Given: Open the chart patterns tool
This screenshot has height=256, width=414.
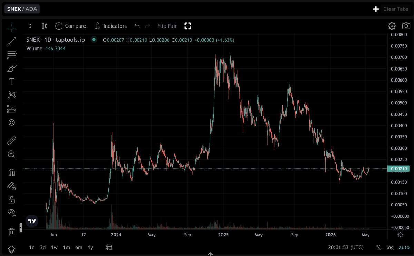Looking at the screenshot, I should [x=12, y=95].
